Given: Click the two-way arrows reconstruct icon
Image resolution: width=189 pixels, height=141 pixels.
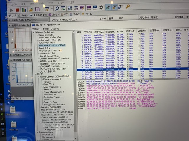Looking at the screenshot, I should 70,8.
